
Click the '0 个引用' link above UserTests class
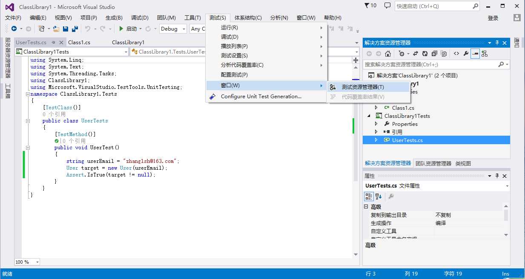tap(54, 114)
